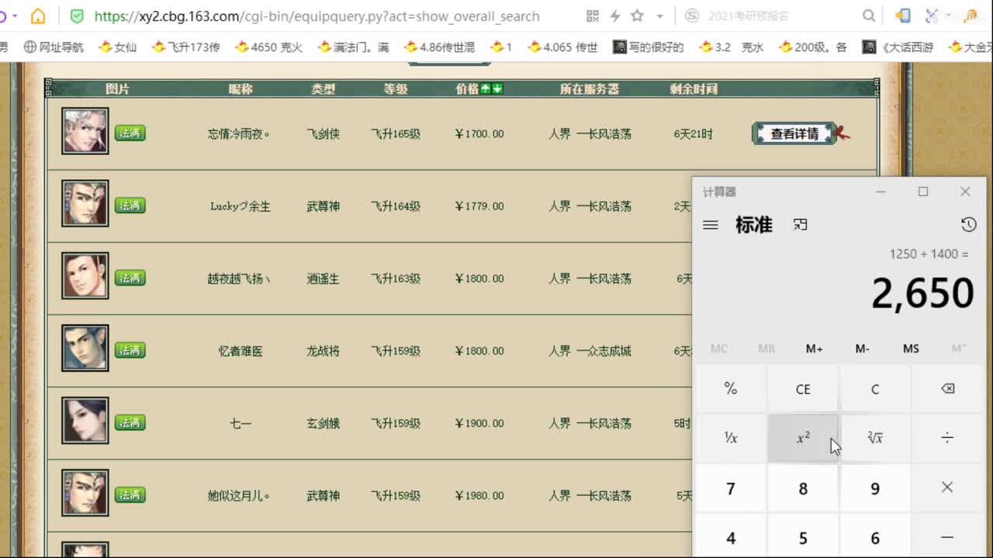Open the 满法门。满 bookmark
Image resolution: width=993 pixels, height=558 pixels.
point(353,47)
